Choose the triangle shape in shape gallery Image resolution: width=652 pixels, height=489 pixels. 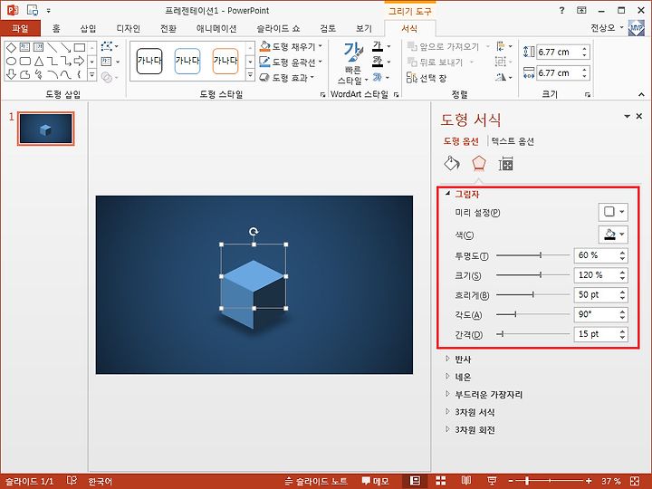[39, 62]
